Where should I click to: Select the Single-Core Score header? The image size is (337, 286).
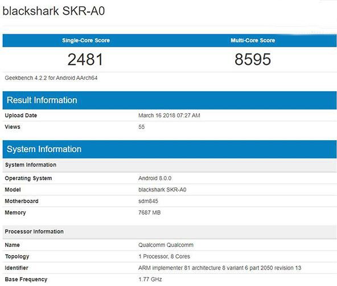click(86, 40)
